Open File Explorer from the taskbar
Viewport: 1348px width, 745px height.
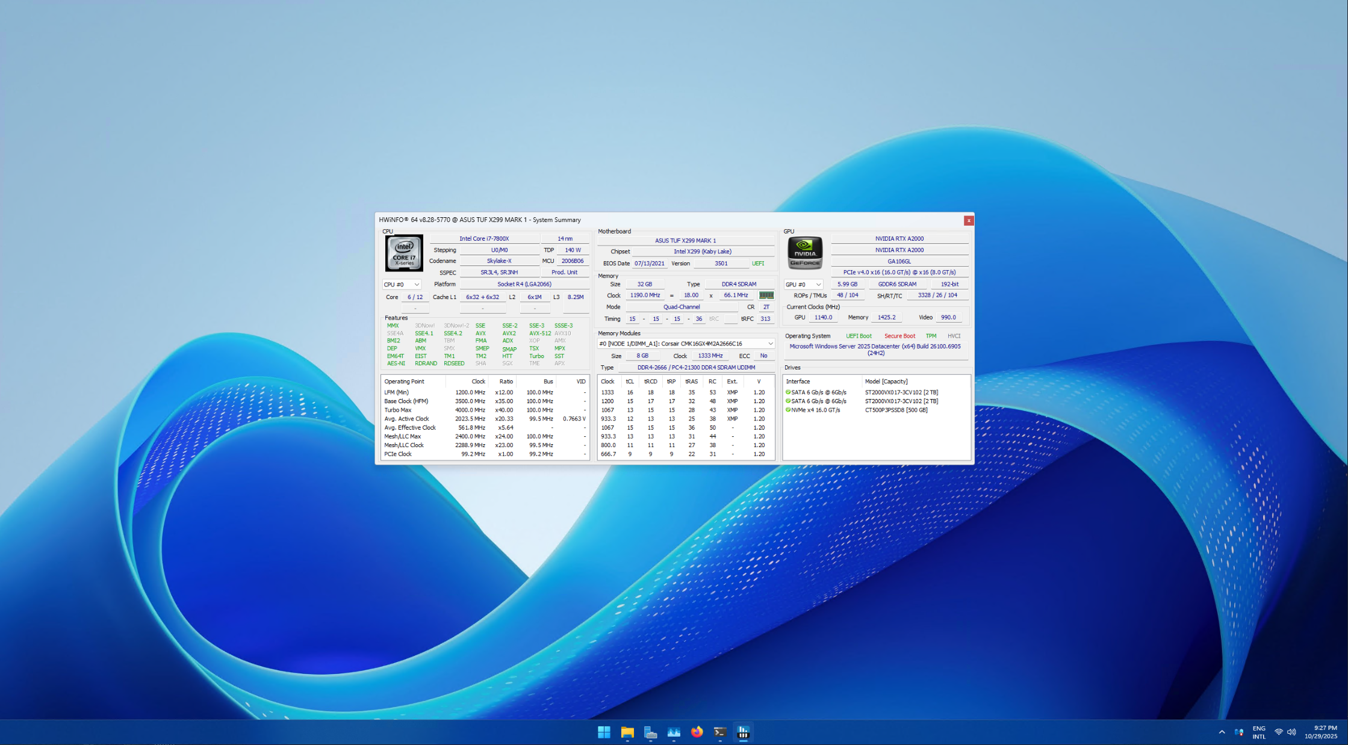tap(627, 732)
